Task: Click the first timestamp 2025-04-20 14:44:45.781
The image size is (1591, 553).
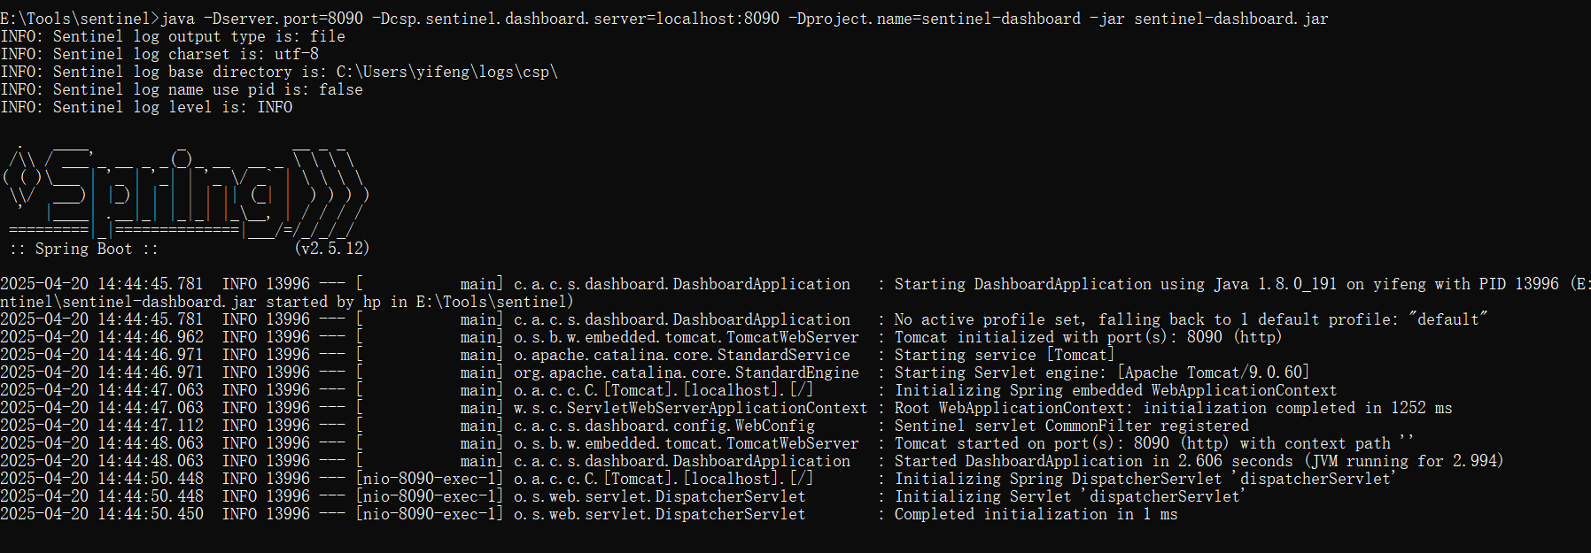Action: (x=102, y=284)
